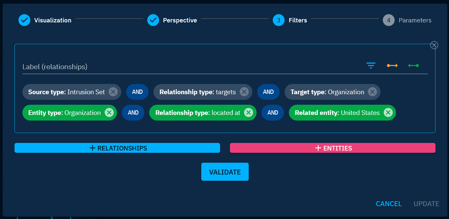Remove the Relationship type: targets filter chip
Image resolution: width=449 pixels, height=219 pixels.
click(x=244, y=92)
